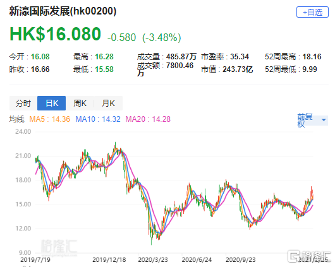Click the MA10 : 14.32 legend

[98, 119]
